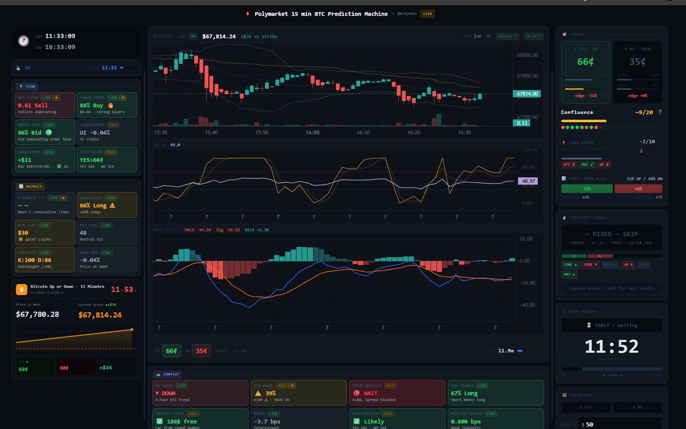Viewport: 686px width, 429px height.
Task: Click the warning triangle next to 39%
Action: point(257,393)
